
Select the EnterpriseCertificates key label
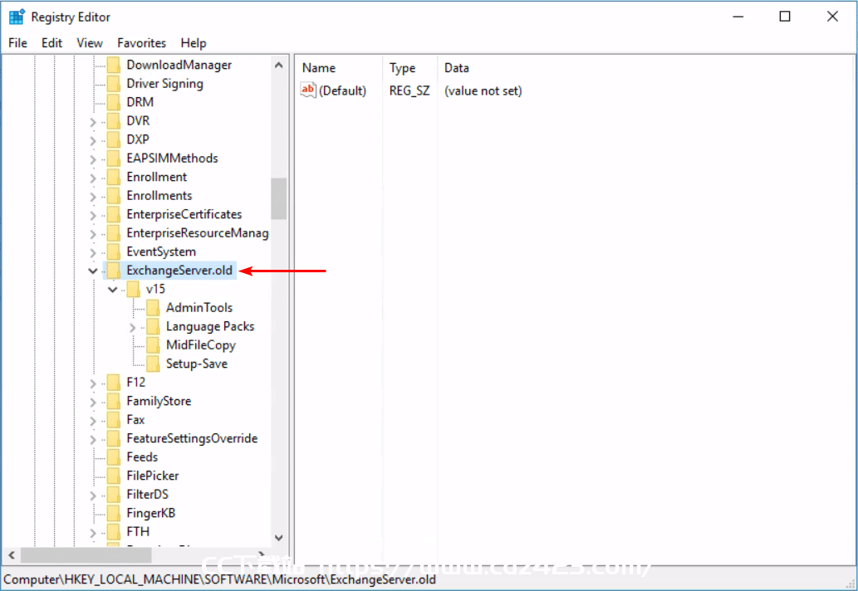click(184, 214)
